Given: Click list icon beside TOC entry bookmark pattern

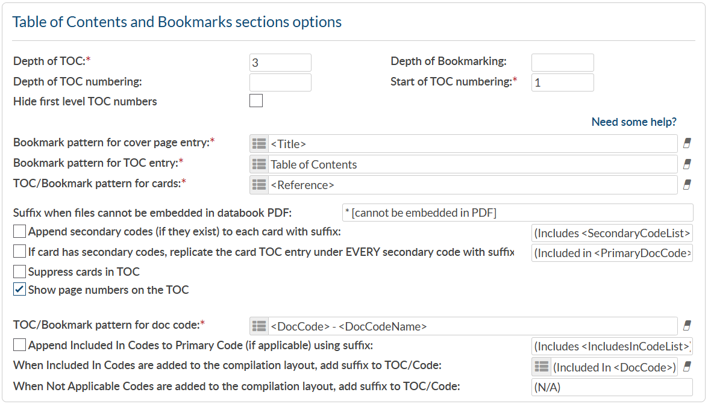Looking at the screenshot, I should (259, 164).
